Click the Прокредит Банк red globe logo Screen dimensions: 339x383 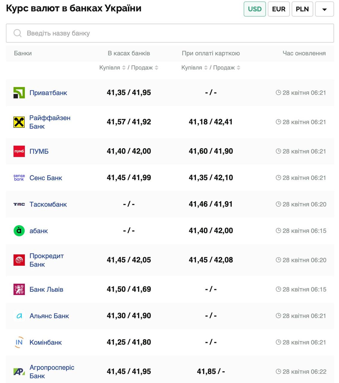click(x=19, y=260)
